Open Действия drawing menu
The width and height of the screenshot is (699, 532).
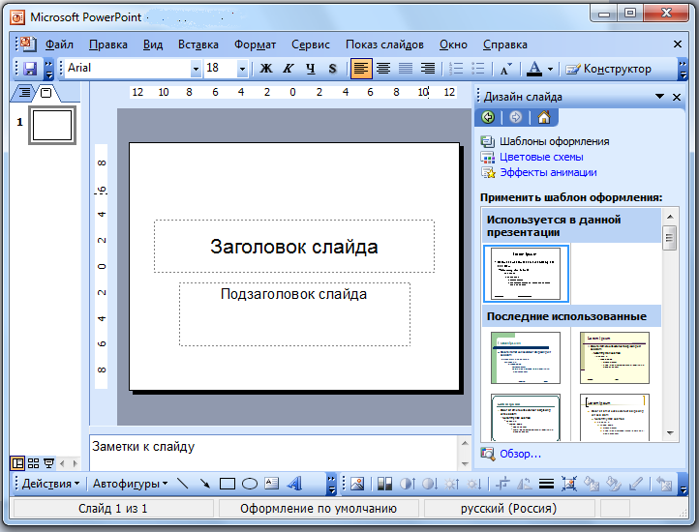pyautogui.click(x=50, y=484)
